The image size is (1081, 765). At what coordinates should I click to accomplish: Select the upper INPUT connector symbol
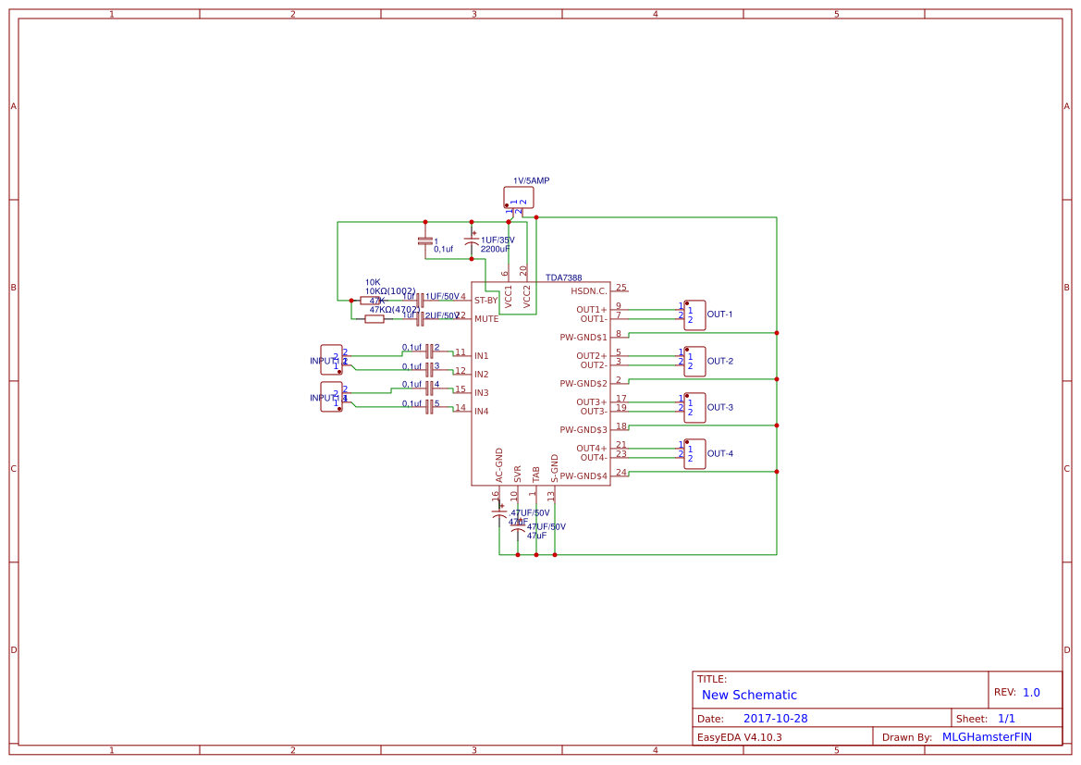point(331,359)
